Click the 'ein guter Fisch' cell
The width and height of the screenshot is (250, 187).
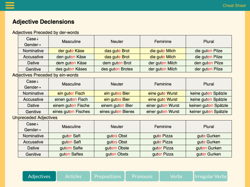(71, 93)
